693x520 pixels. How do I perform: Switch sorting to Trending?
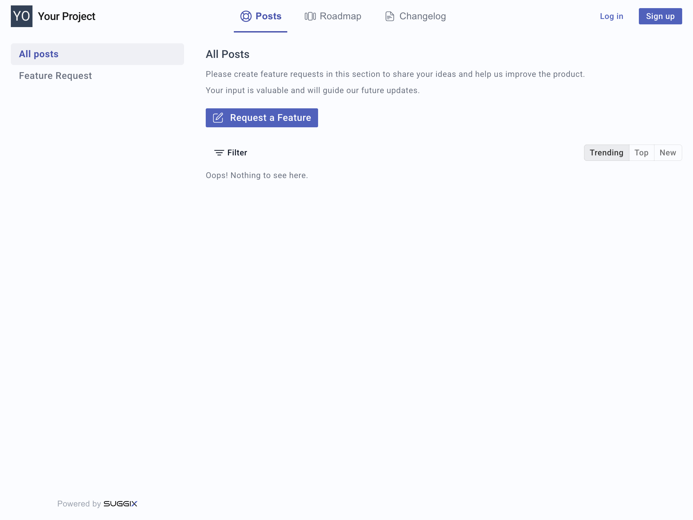606,153
